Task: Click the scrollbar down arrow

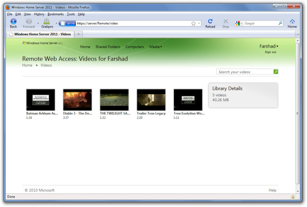Action: point(298,191)
